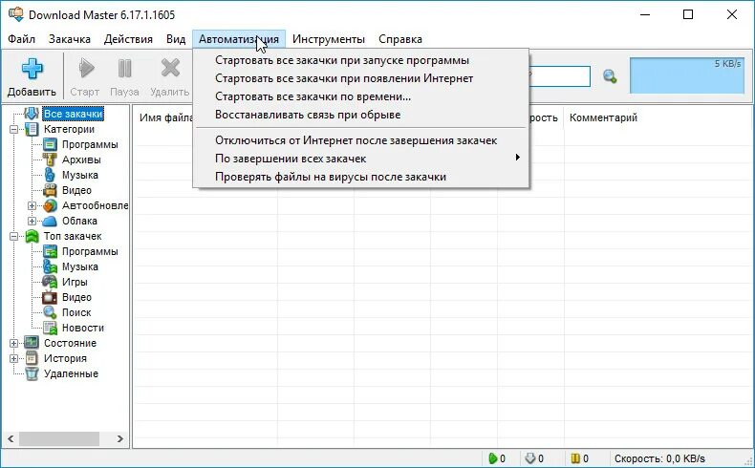This screenshot has width=755, height=468.
Task: Enable Проверять файлы на вирусы после закачки
Action: click(361, 177)
